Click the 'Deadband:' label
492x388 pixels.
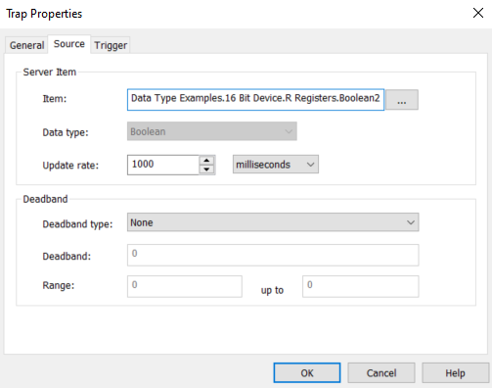point(67,256)
